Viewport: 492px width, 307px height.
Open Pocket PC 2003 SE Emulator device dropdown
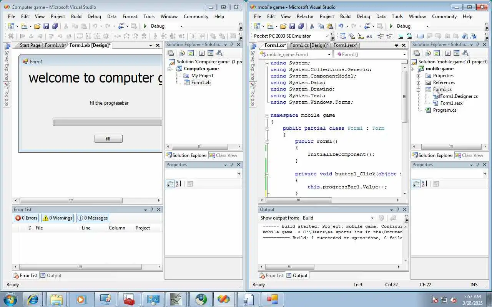(327, 36)
